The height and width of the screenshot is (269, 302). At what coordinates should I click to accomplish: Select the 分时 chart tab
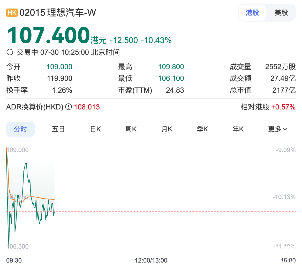[x=20, y=129]
